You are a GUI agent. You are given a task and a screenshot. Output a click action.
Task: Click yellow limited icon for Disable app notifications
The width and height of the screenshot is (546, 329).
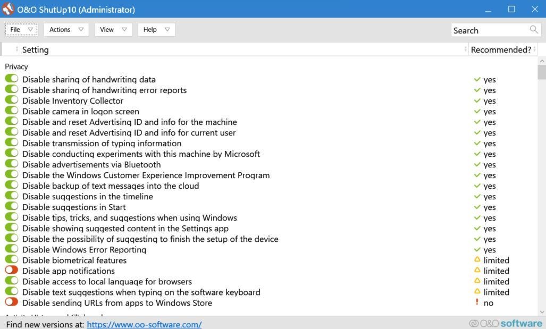pos(477,270)
